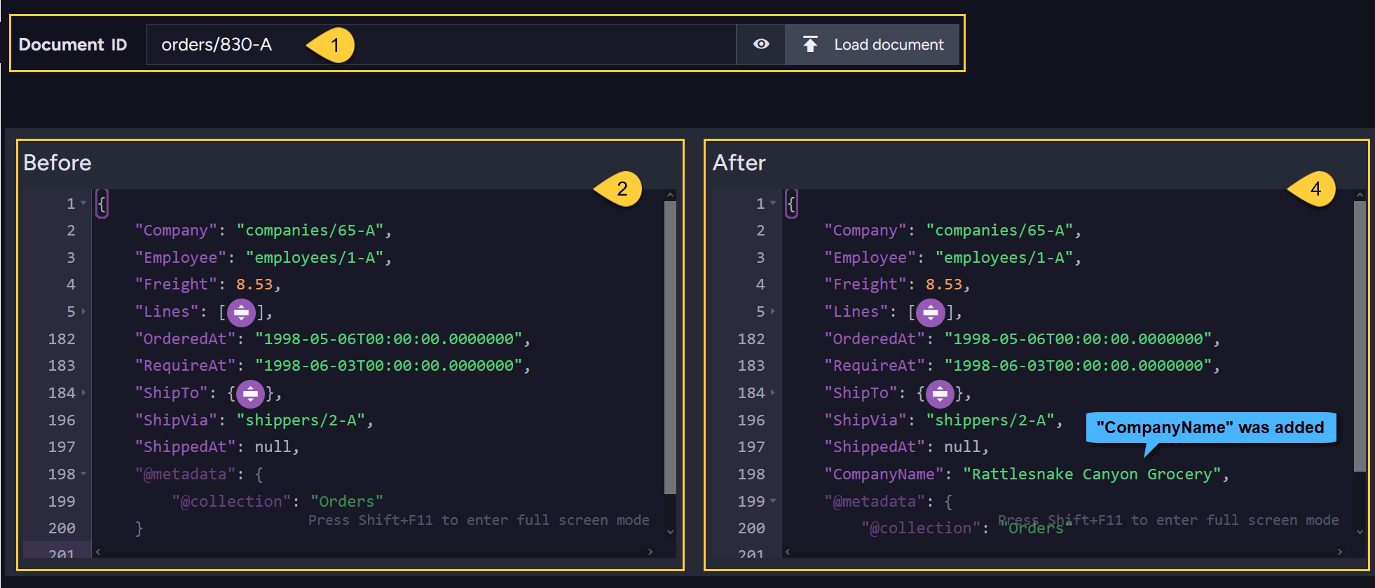Click right arrow of After horizontal scrollbar
This screenshot has height=588, width=1375.
1340,552
